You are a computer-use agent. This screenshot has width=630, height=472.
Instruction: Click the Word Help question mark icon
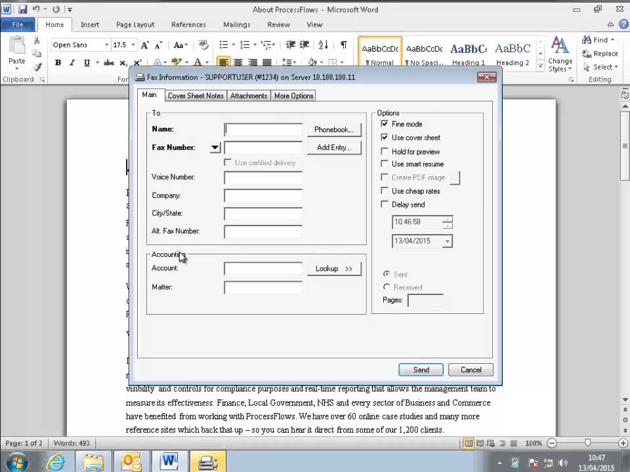click(623, 24)
